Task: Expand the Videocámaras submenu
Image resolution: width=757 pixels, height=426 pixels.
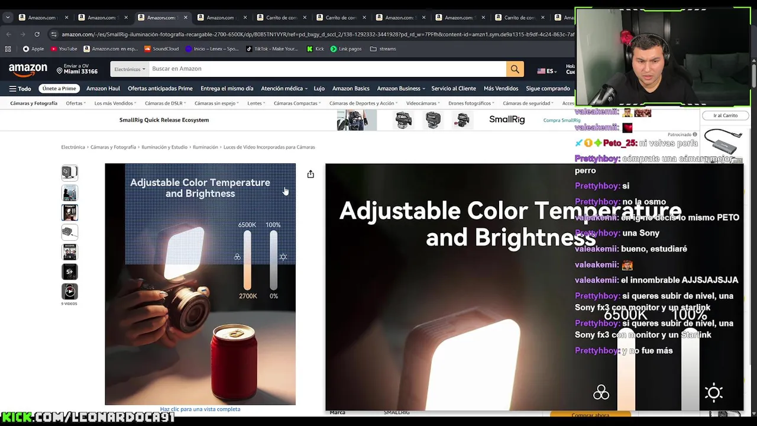Action: pos(423,103)
